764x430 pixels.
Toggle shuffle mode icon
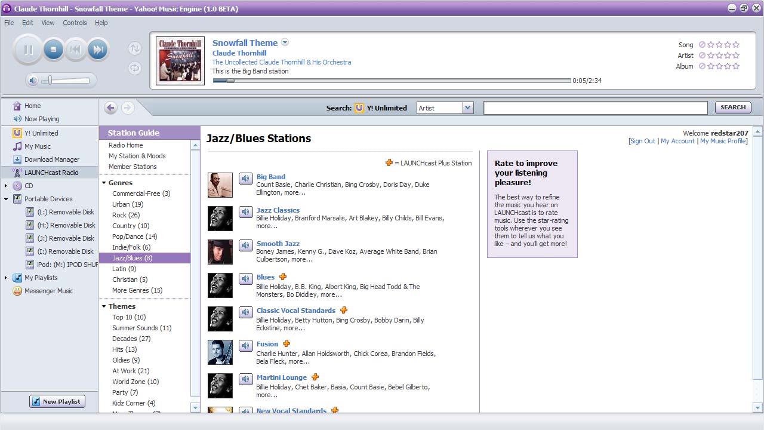click(135, 48)
